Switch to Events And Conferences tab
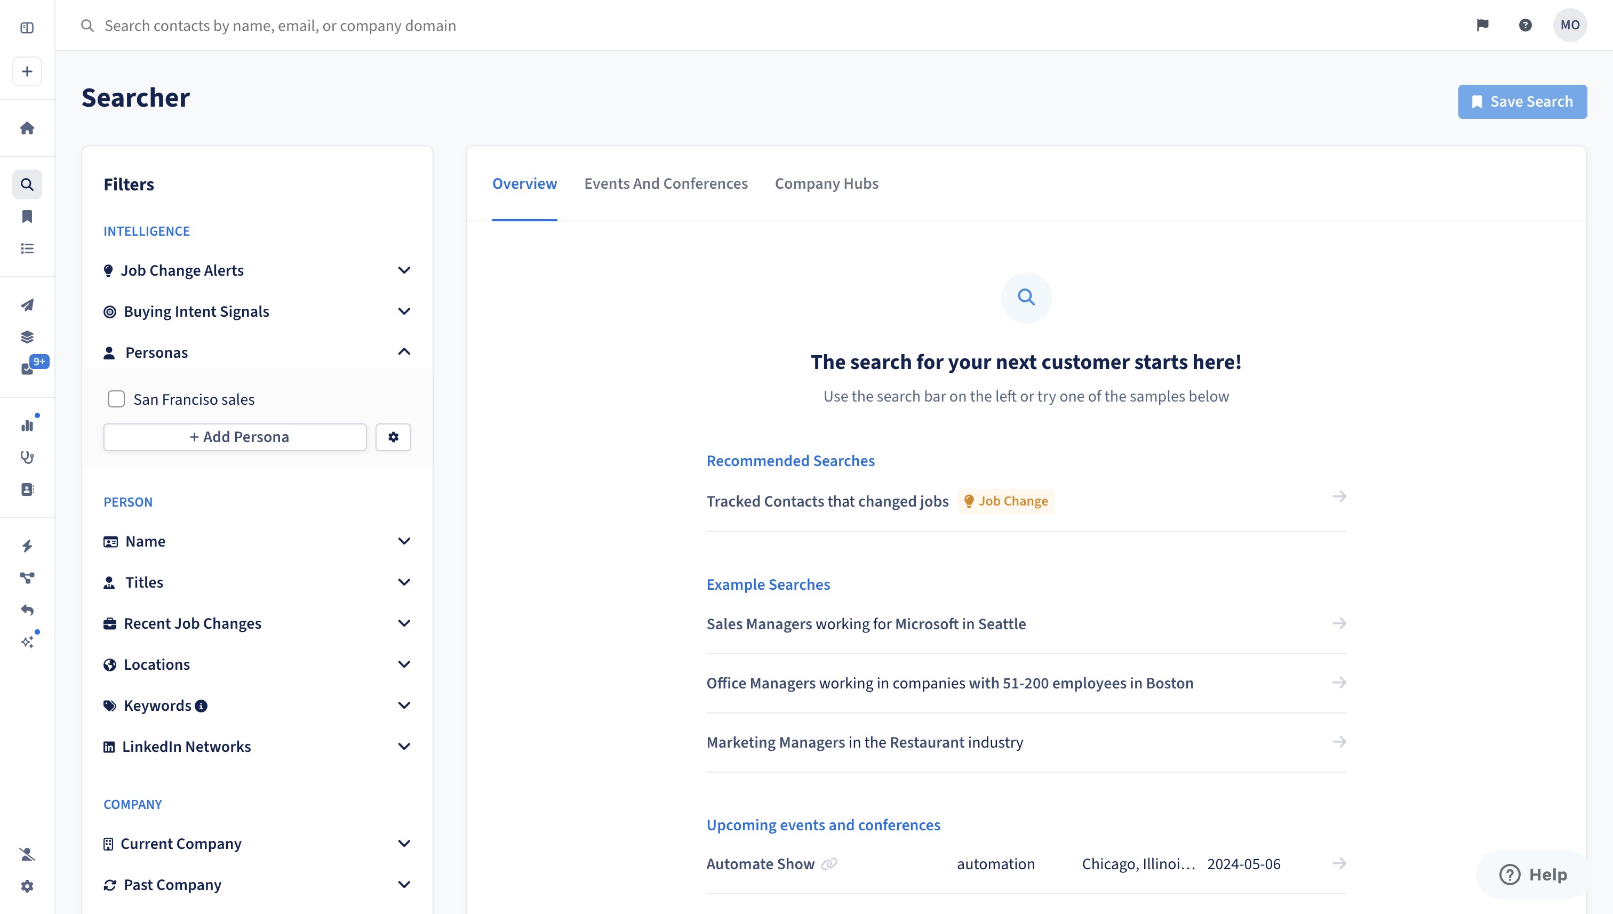1613x914 pixels. pyautogui.click(x=666, y=183)
